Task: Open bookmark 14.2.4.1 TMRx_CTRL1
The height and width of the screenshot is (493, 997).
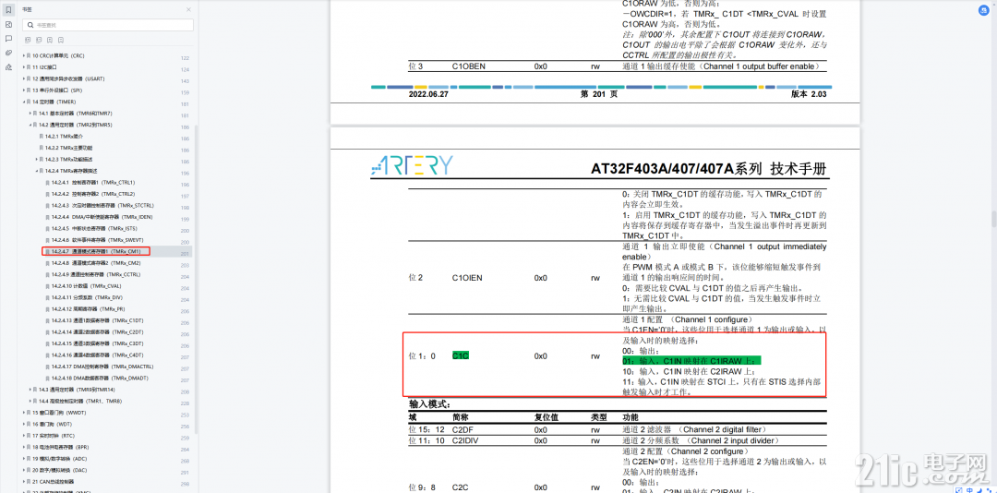Action: pyautogui.click(x=93, y=182)
